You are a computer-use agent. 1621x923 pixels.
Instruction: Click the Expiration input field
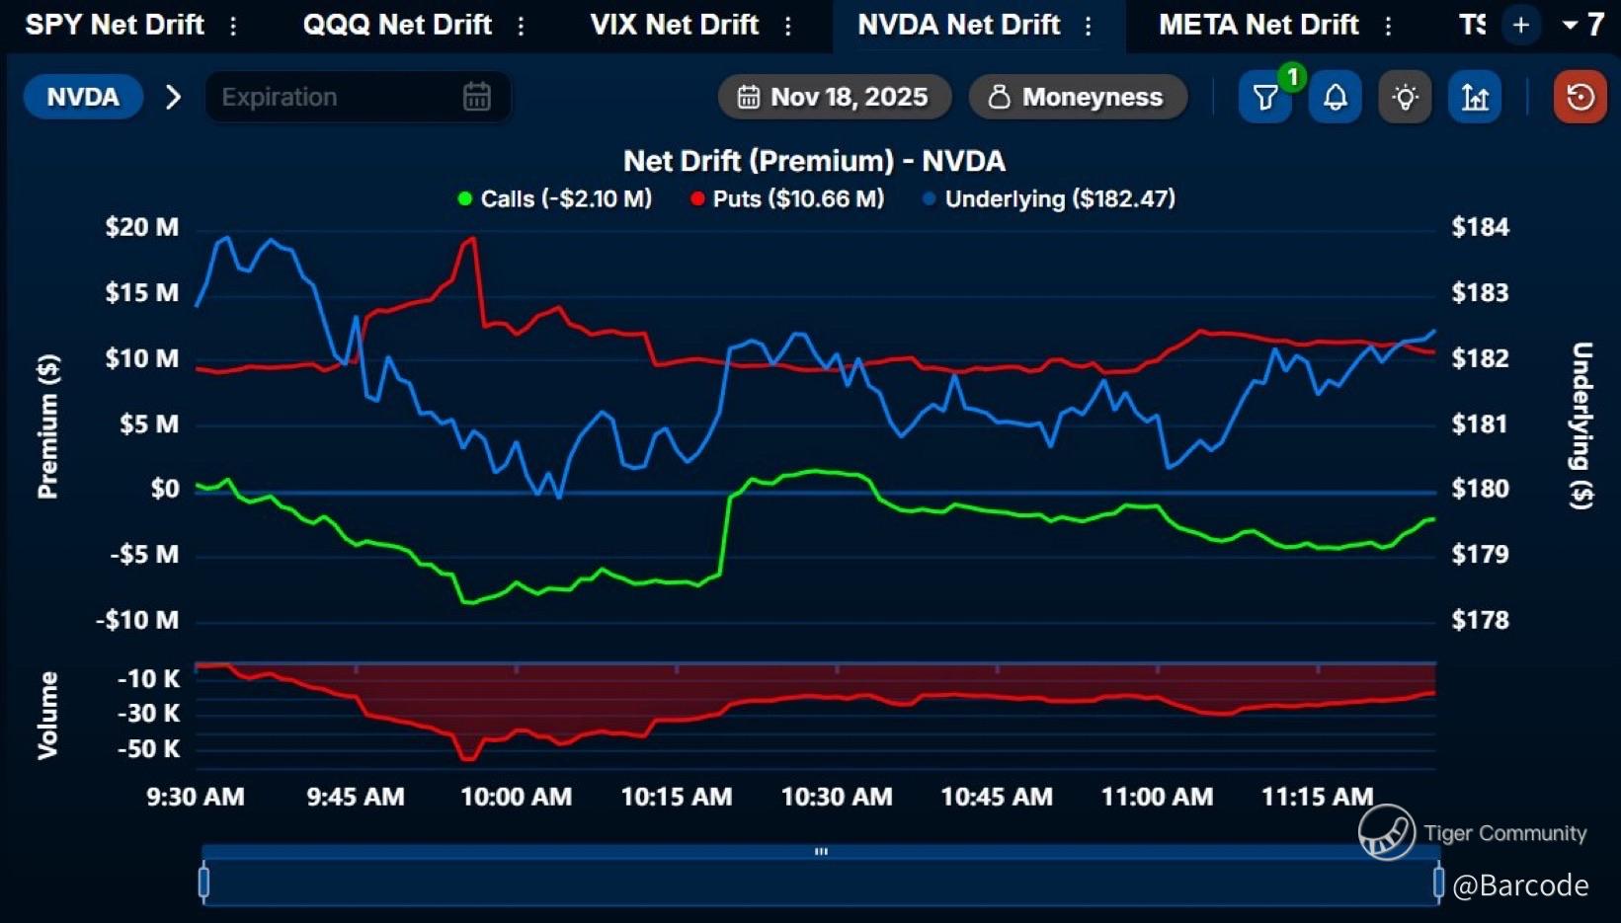(x=358, y=97)
